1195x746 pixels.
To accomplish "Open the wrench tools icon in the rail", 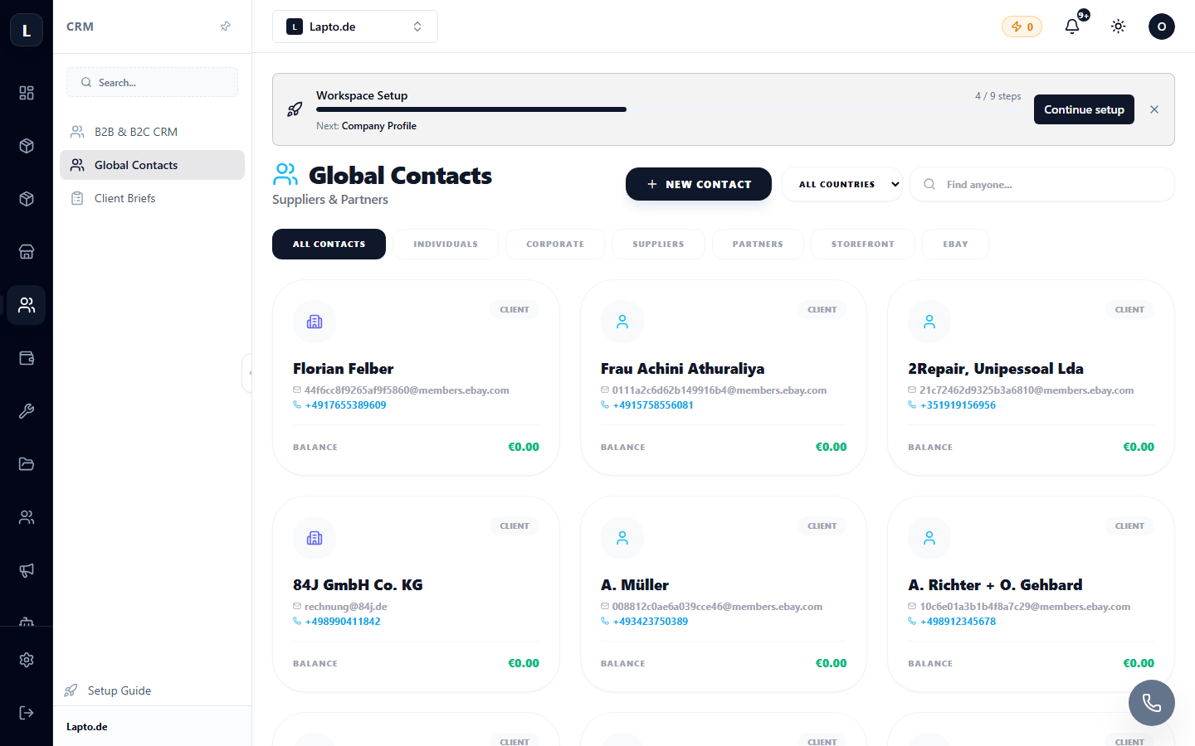I will point(27,411).
